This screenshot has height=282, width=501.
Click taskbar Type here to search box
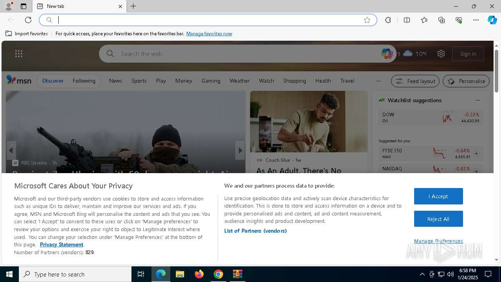click(x=75, y=274)
